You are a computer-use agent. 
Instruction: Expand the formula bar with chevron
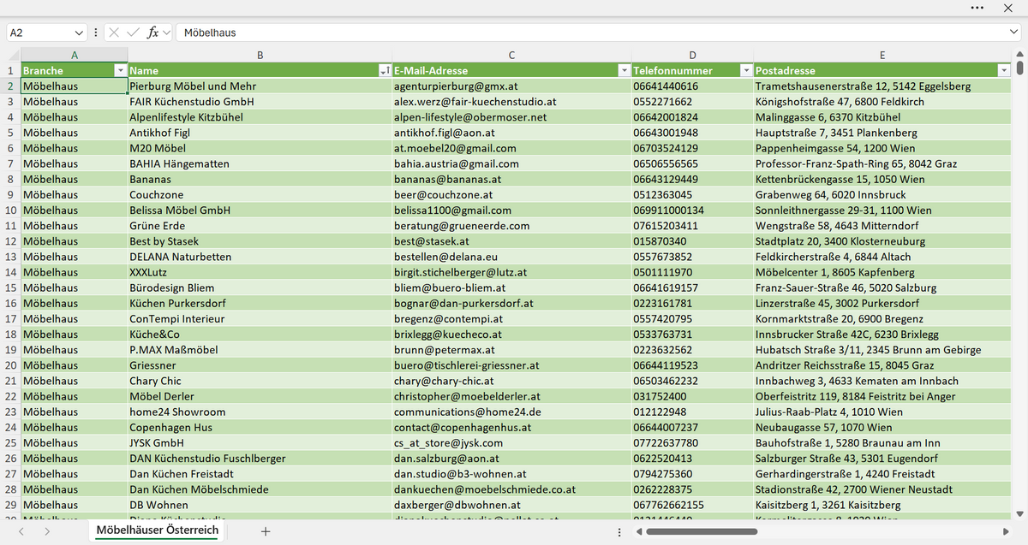[x=1013, y=33]
